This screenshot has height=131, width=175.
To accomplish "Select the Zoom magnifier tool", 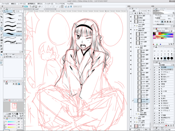I will pos(1,14).
